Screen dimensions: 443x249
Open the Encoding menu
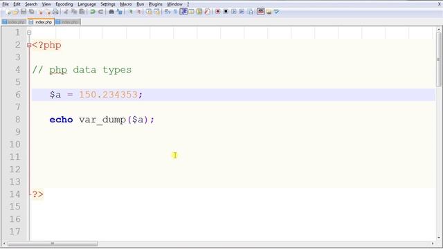[x=64, y=4]
